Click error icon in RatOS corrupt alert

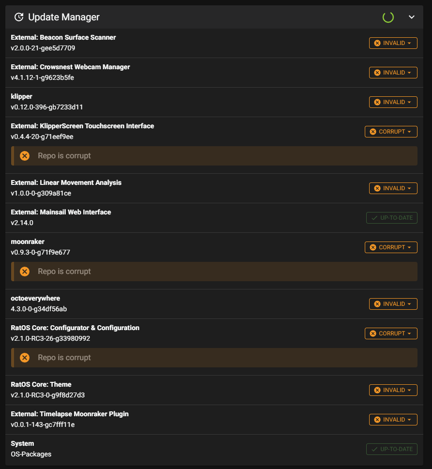pyautogui.click(x=25, y=358)
